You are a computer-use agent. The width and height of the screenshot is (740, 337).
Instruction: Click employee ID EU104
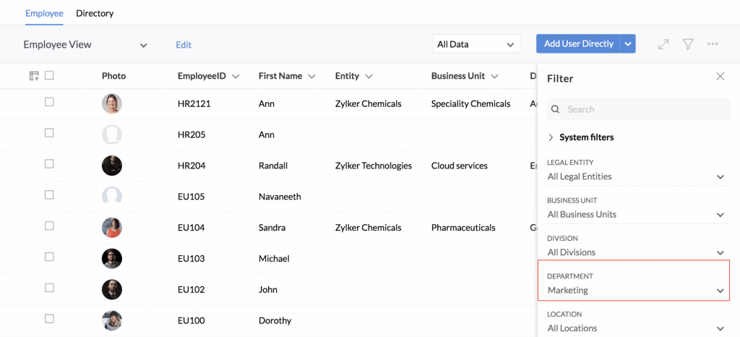point(191,228)
